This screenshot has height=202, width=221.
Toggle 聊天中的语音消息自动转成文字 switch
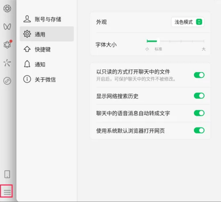(199, 113)
